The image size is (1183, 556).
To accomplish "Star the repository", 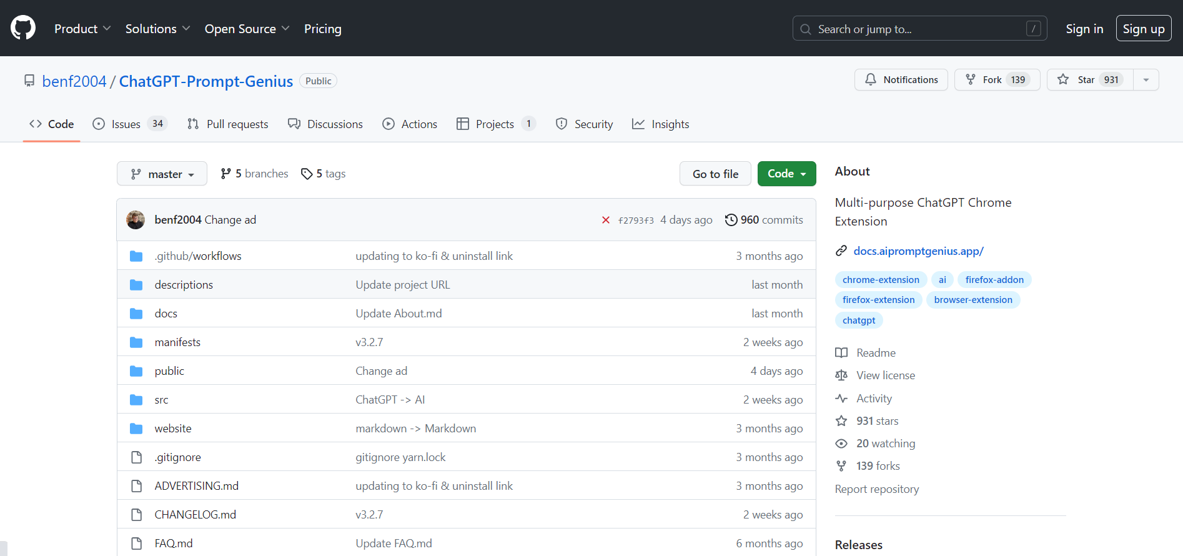I will [x=1089, y=80].
